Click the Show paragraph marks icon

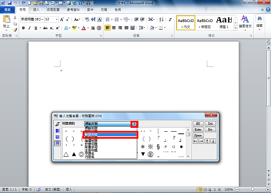coord(170,19)
